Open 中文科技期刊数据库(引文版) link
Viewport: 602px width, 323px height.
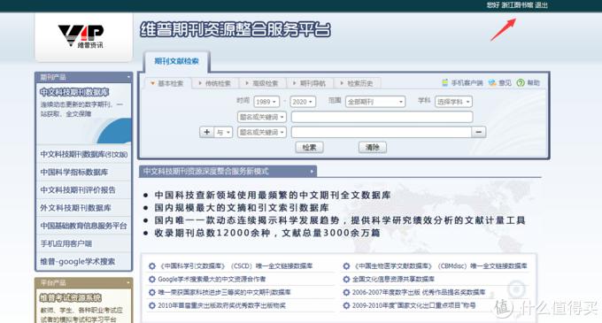84,154
